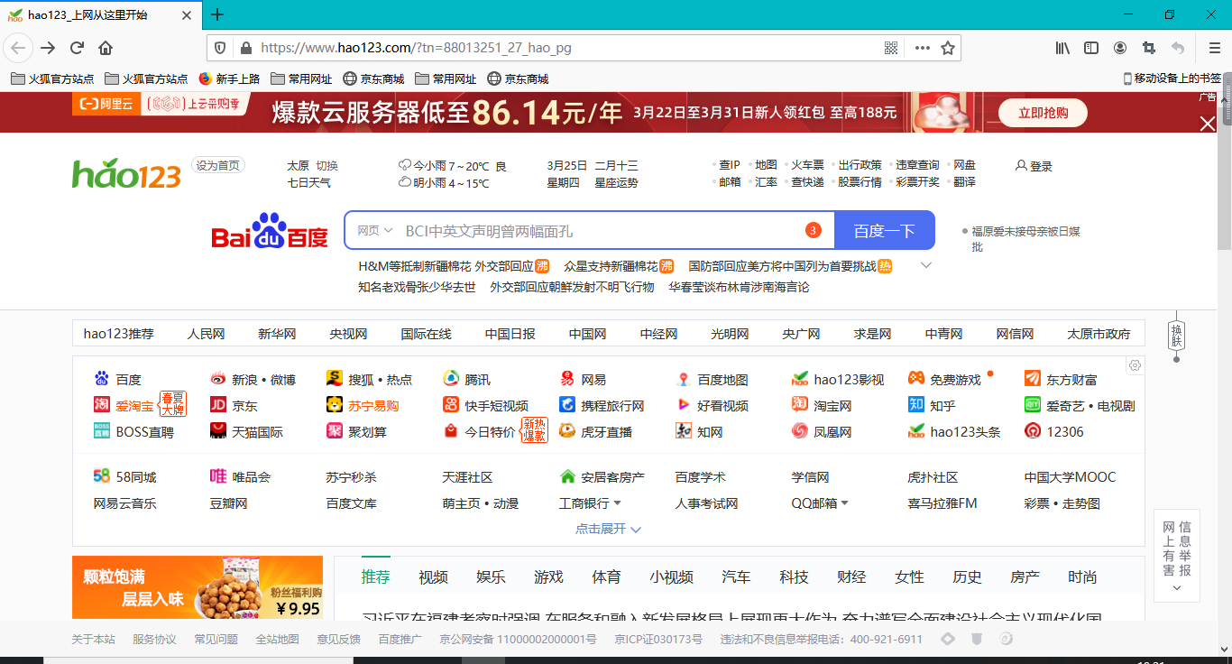Click the 百度一下 search button
Image resolution: width=1232 pixels, height=664 pixels.
885,230
